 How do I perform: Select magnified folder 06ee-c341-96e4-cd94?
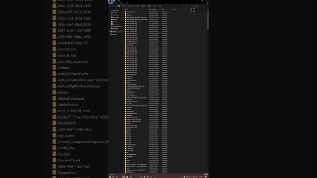click(74, 6)
